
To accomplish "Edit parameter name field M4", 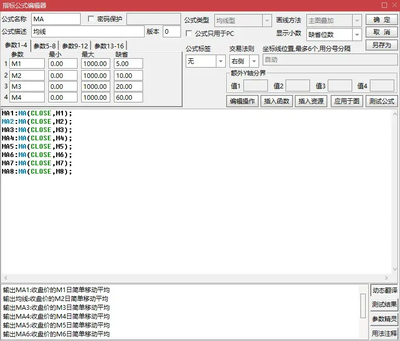I will 27,97.
